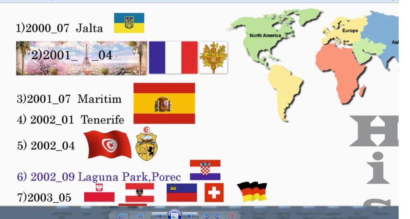Click the '2)2001_ _04' Eiffel Tower banner
This screenshot has width=410, height=219.
click(x=82, y=58)
